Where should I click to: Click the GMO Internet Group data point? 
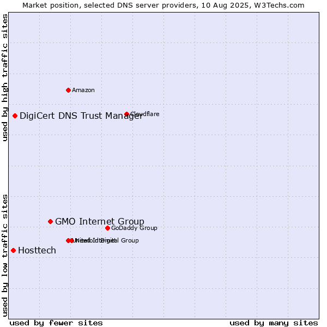click(x=50, y=221)
